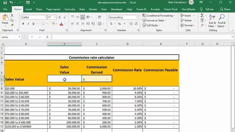Click the Fill down-arrow icon
The height and width of the screenshot is (132, 235).
pyautogui.click(x=202, y=21)
